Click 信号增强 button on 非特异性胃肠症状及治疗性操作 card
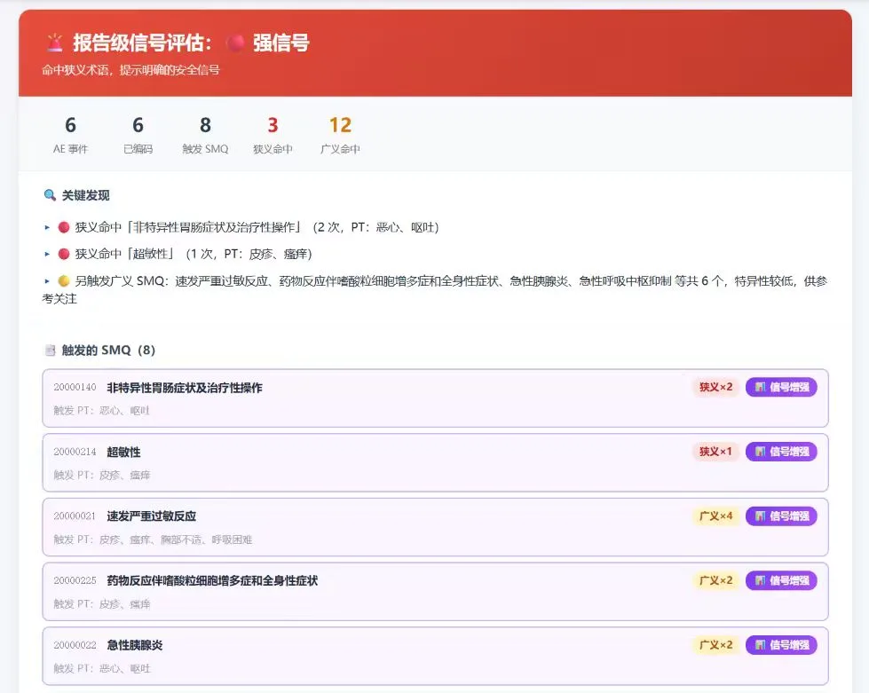 781,387
